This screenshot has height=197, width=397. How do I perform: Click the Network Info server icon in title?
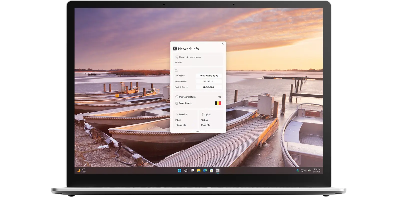point(175,49)
